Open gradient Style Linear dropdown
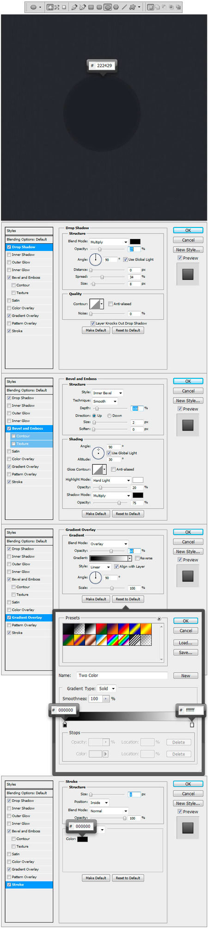208x930 pixels. click(x=100, y=567)
